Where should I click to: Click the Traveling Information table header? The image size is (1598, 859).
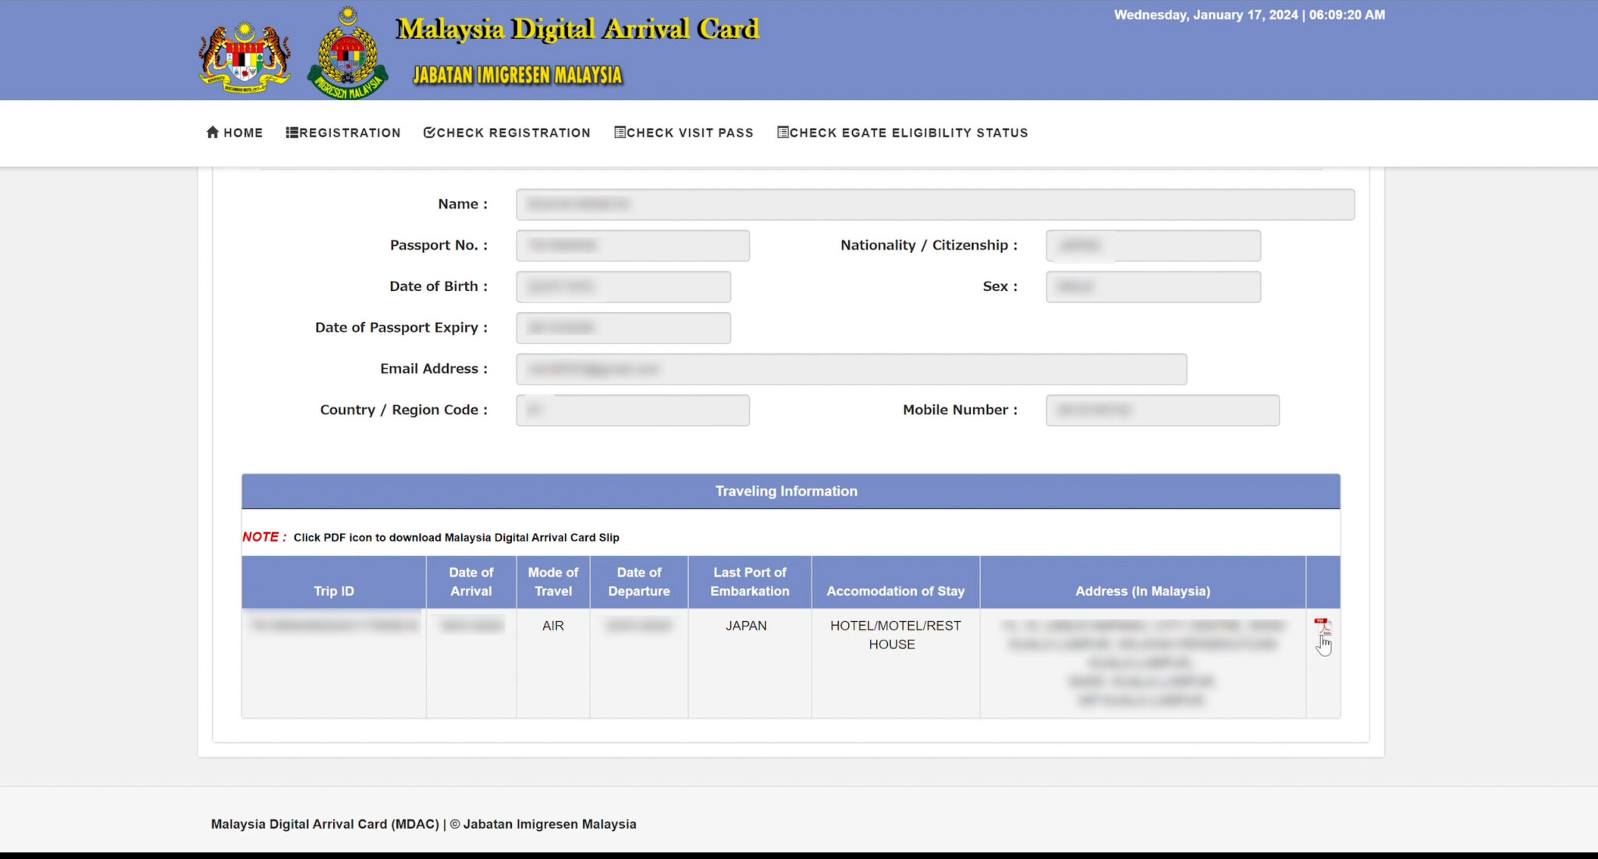[786, 491]
